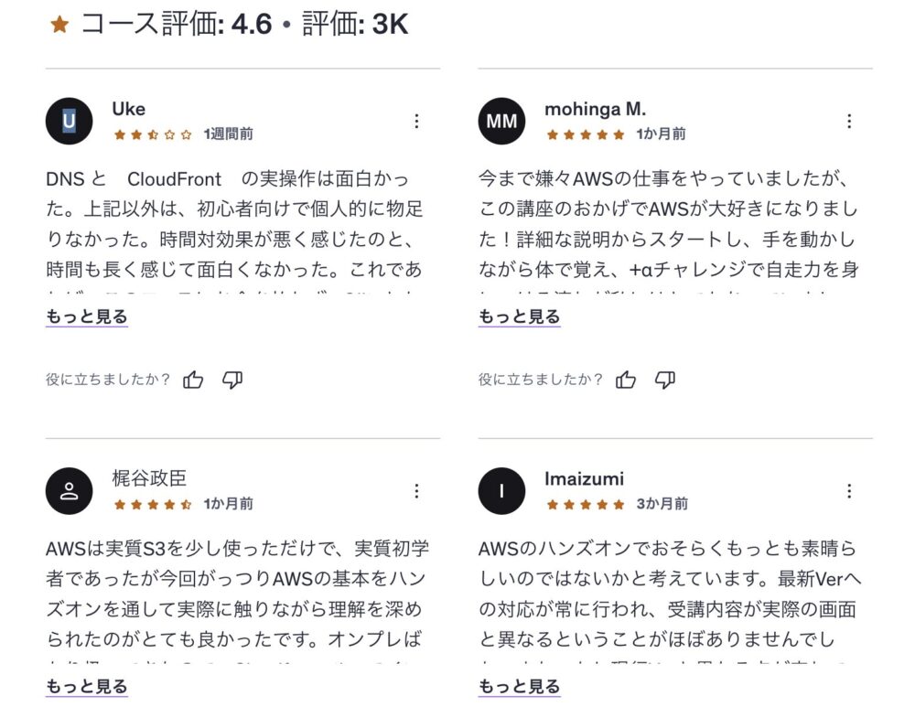This screenshot has height=728, width=915.
Task: Open three-dot menu for Uke's review
Action: [416, 122]
